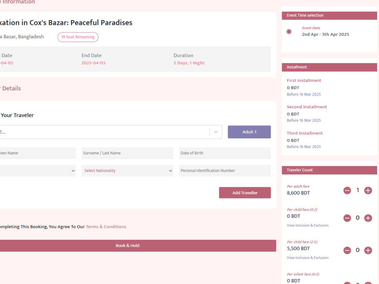Decrease child (0-2) count with minus icon

pyautogui.click(x=347, y=218)
